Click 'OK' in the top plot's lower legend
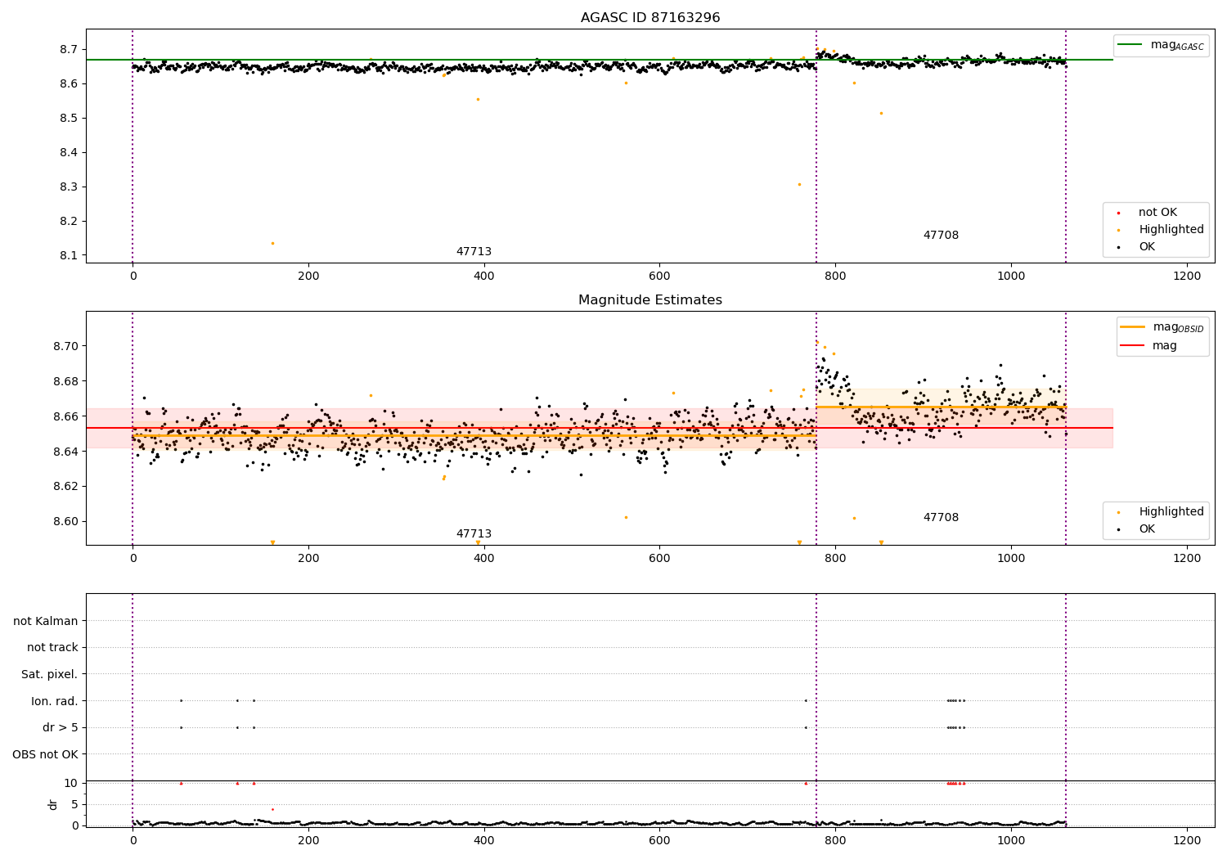 [x=1147, y=247]
